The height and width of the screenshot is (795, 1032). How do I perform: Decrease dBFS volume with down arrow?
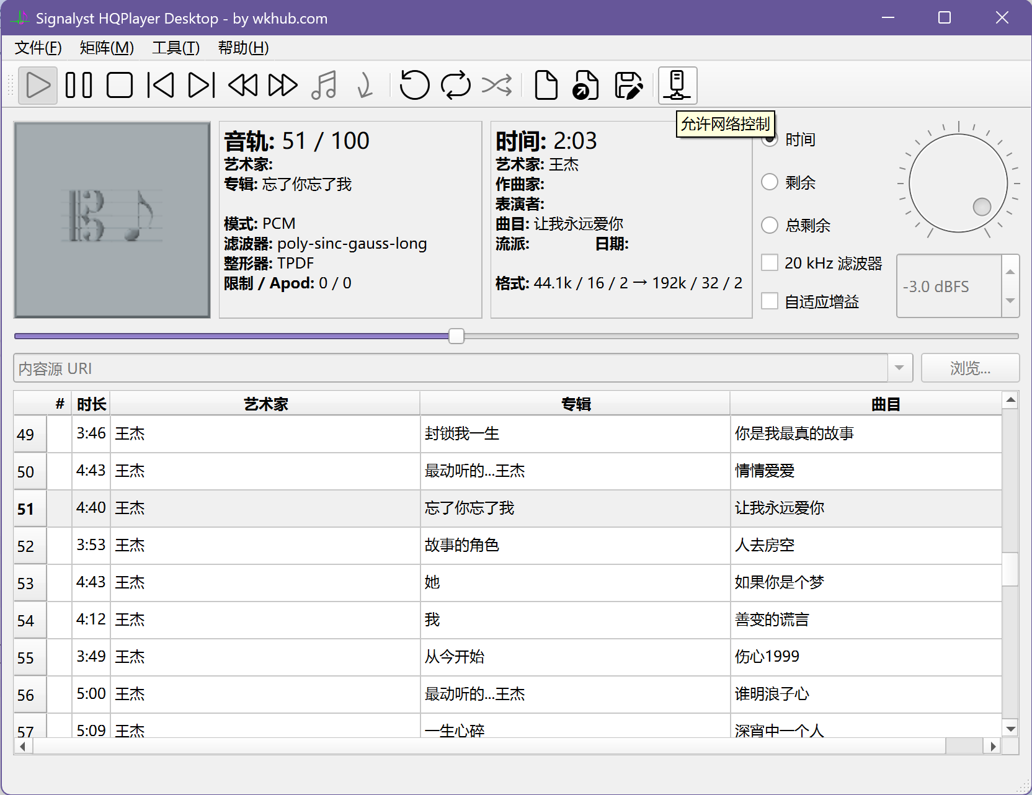coord(1010,301)
